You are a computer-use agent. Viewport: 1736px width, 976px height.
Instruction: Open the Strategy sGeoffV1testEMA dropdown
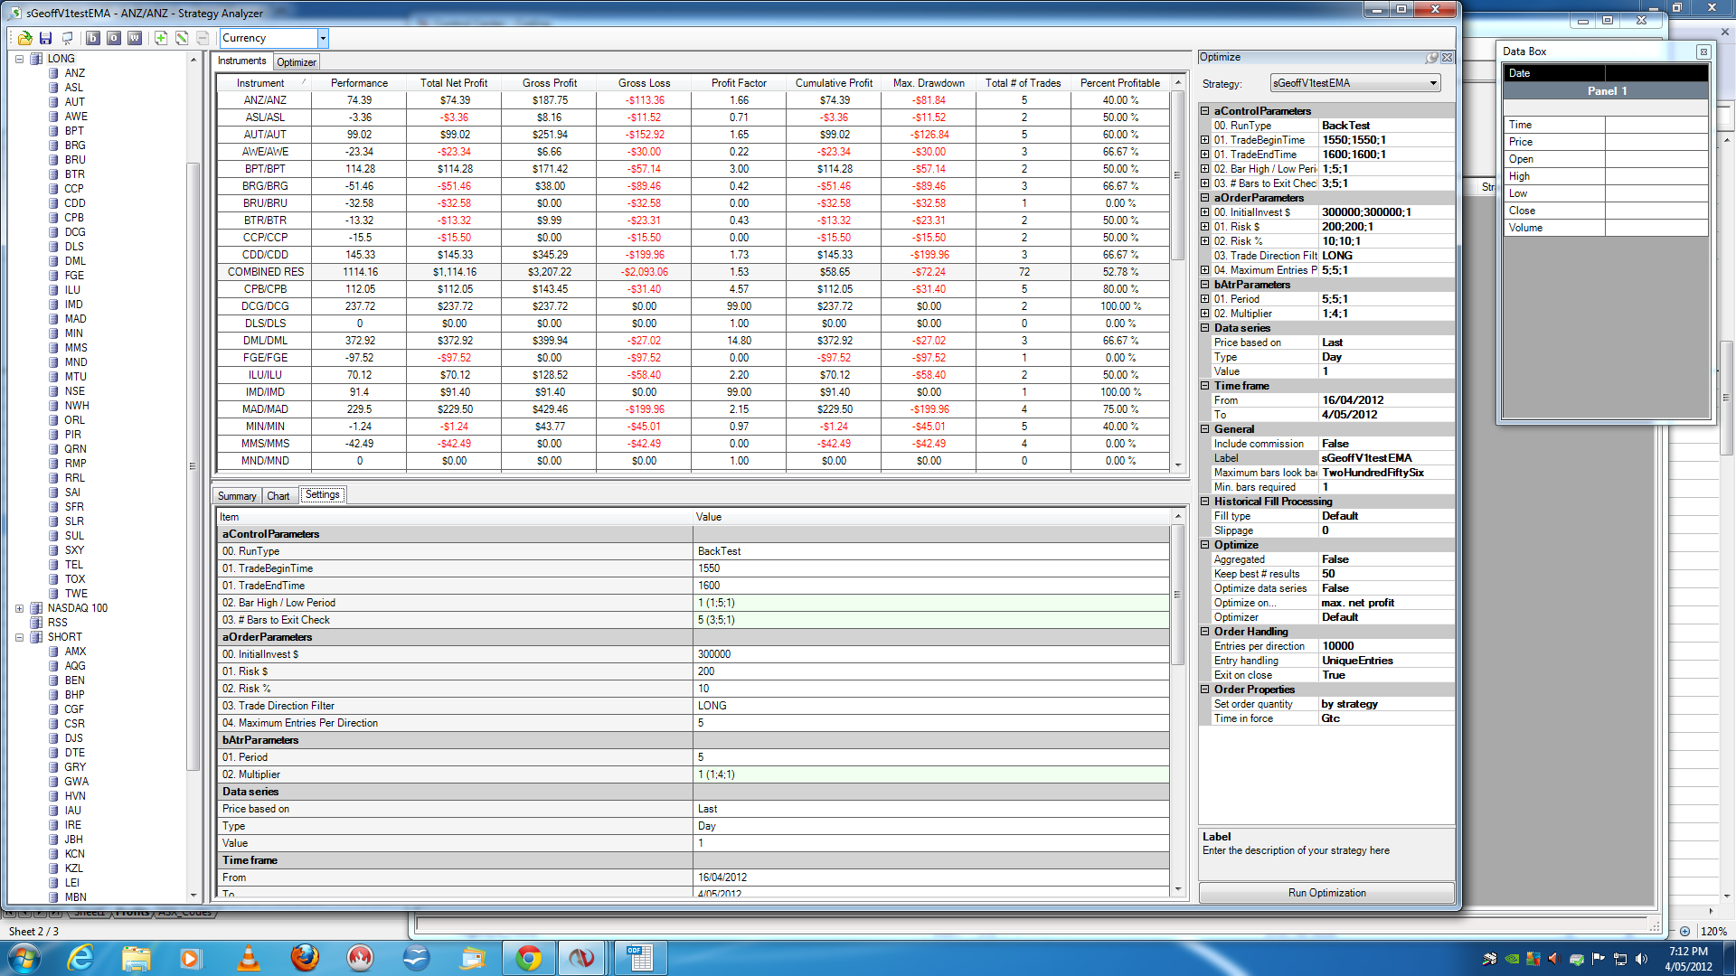[1433, 83]
